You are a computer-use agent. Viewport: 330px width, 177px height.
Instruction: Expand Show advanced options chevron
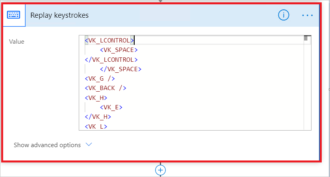coord(89,144)
